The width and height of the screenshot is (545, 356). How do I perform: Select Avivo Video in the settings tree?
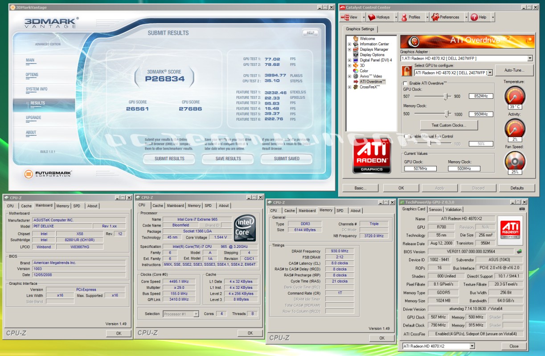(x=367, y=76)
